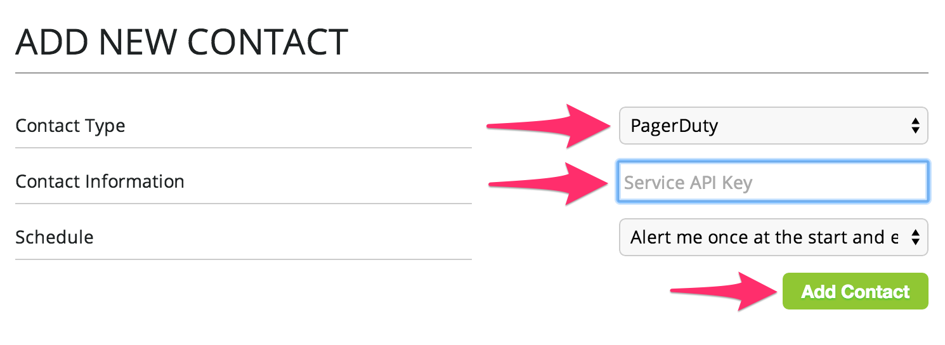Click the underline beneath Schedule label

243,259
